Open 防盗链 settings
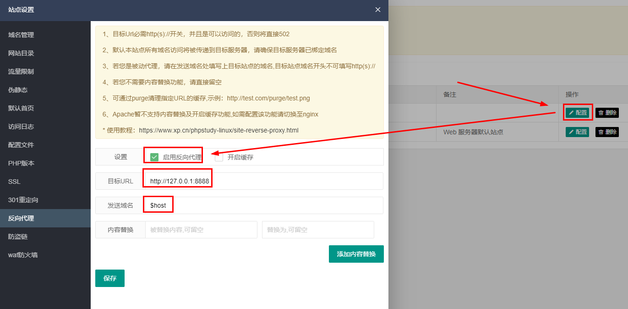 45,237
